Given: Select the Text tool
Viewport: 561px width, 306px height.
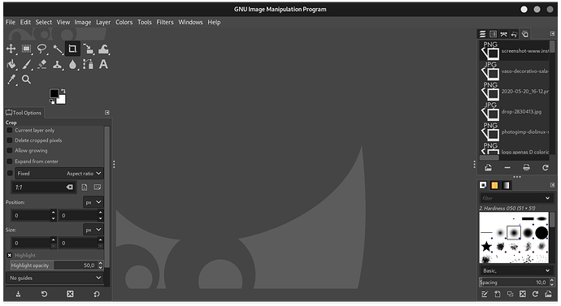Looking at the screenshot, I should coord(103,64).
